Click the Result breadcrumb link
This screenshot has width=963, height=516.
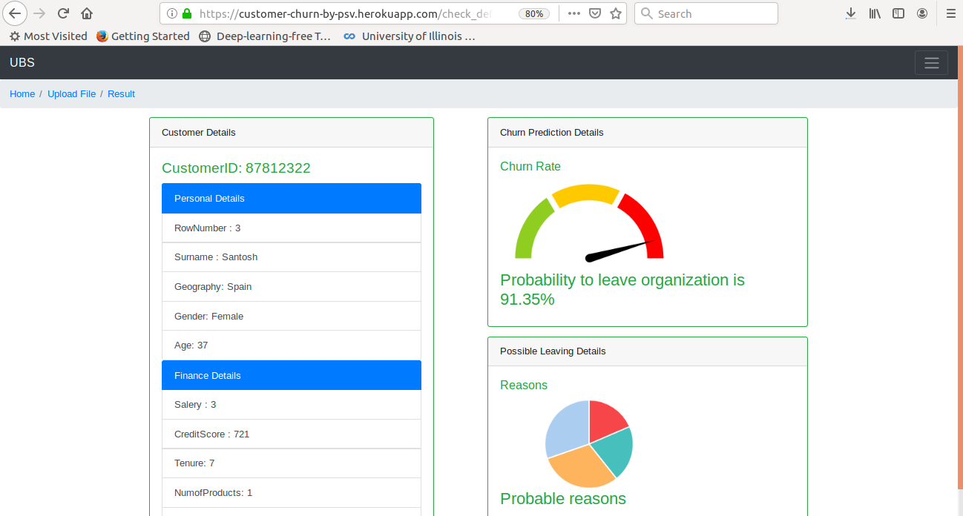tap(121, 94)
